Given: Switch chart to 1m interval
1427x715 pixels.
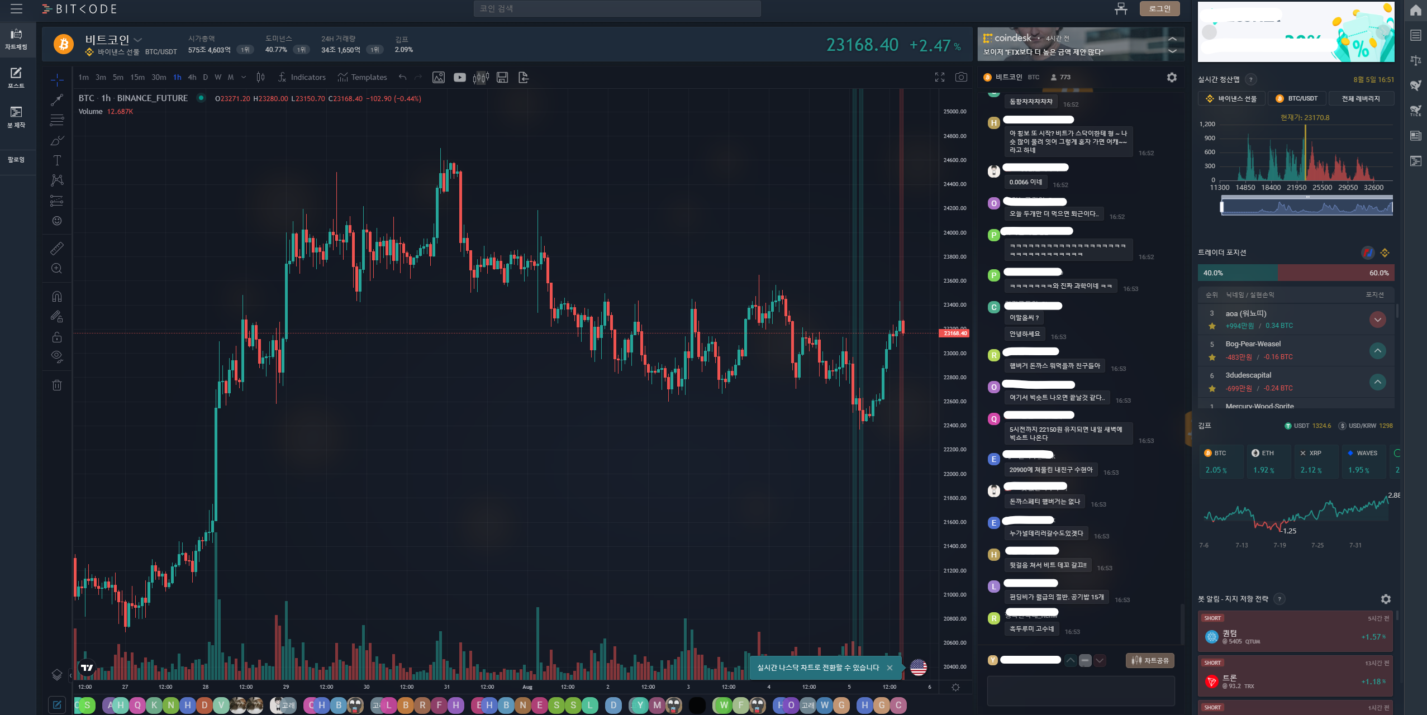Looking at the screenshot, I should pos(84,77).
